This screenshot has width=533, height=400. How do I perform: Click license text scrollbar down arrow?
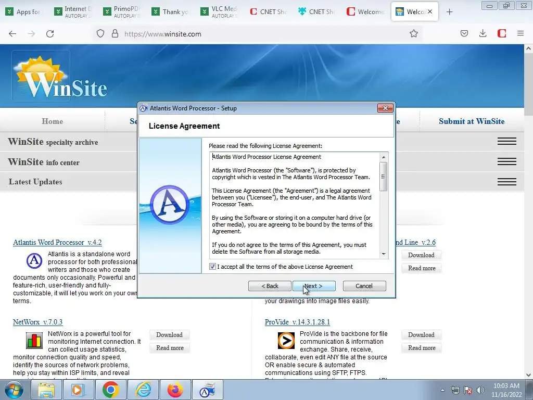[384, 254]
